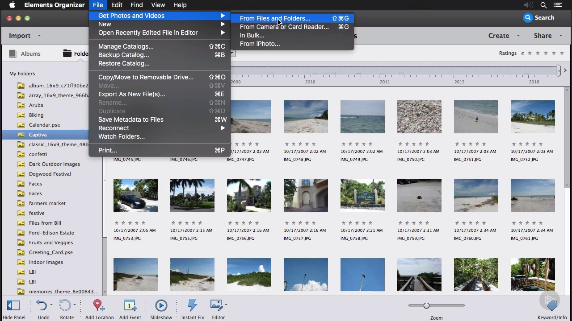572x321 pixels.
Task: Expand Open Recently Edited File in Editor
Action: pyautogui.click(x=160, y=33)
